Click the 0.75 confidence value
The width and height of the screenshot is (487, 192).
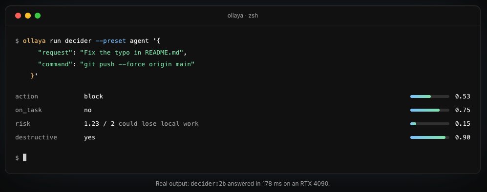click(463, 110)
